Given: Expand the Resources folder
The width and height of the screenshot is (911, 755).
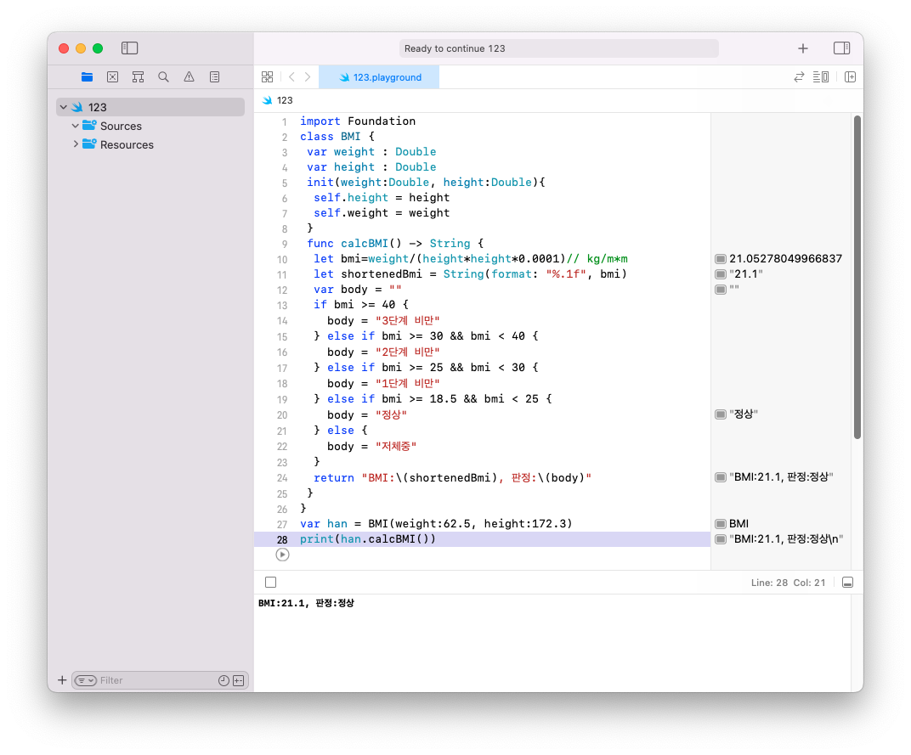Looking at the screenshot, I should coord(75,144).
